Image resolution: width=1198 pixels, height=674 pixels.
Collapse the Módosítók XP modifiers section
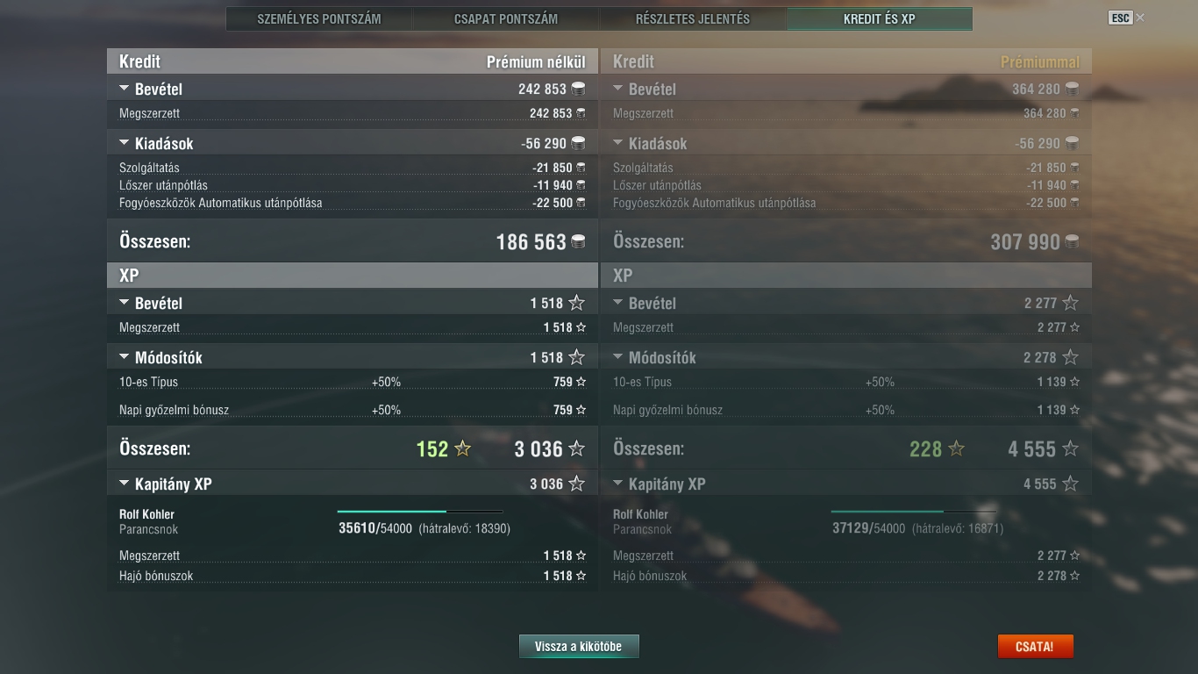point(124,357)
